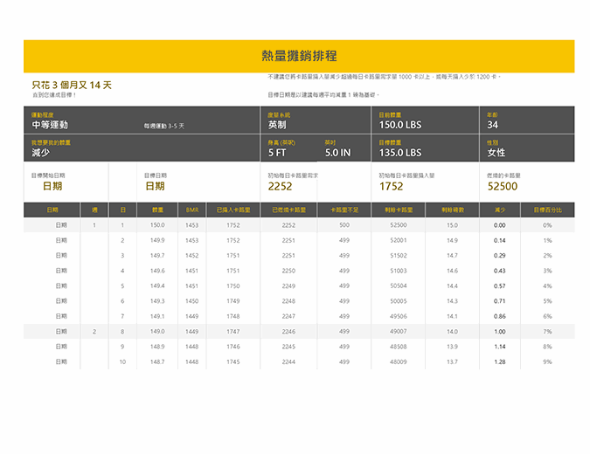Select the age field showing 34
590x454 pixels.
[493, 125]
